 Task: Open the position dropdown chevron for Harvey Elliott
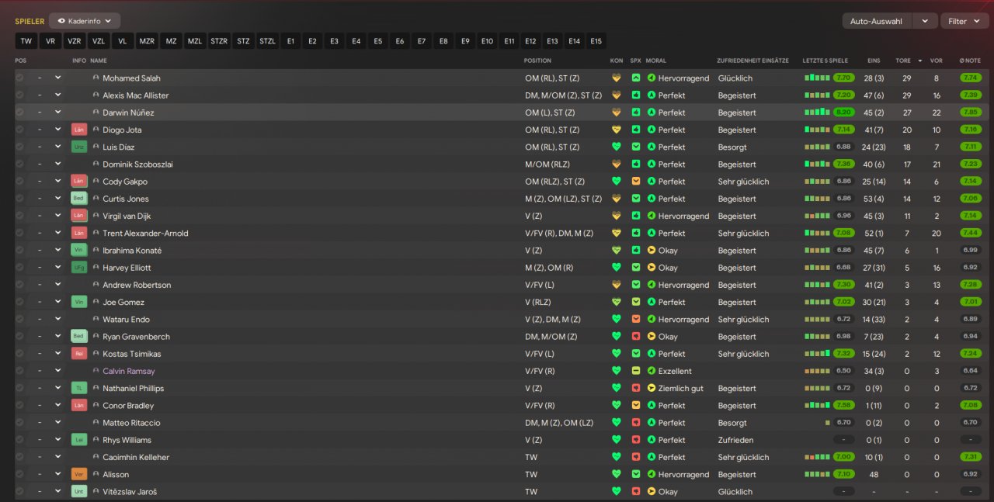57,268
